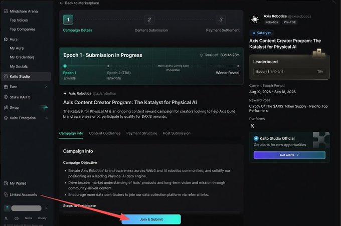The height and width of the screenshot is (226, 341).
Task: Switch to the Content Guidelines tab
Action: point(105,133)
